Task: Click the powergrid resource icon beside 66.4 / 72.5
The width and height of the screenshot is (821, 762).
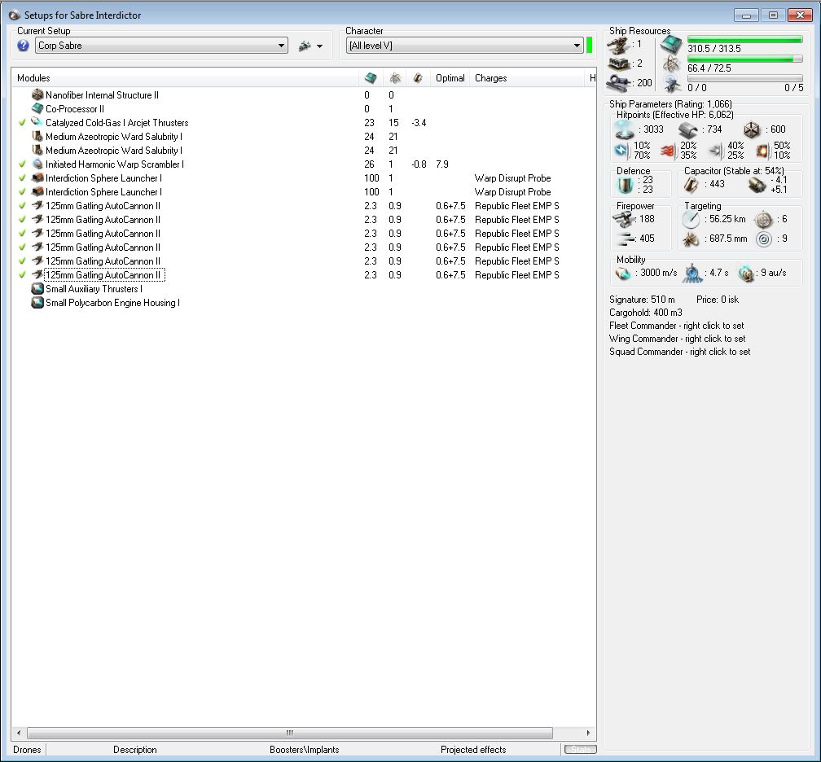Action: (x=671, y=64)
